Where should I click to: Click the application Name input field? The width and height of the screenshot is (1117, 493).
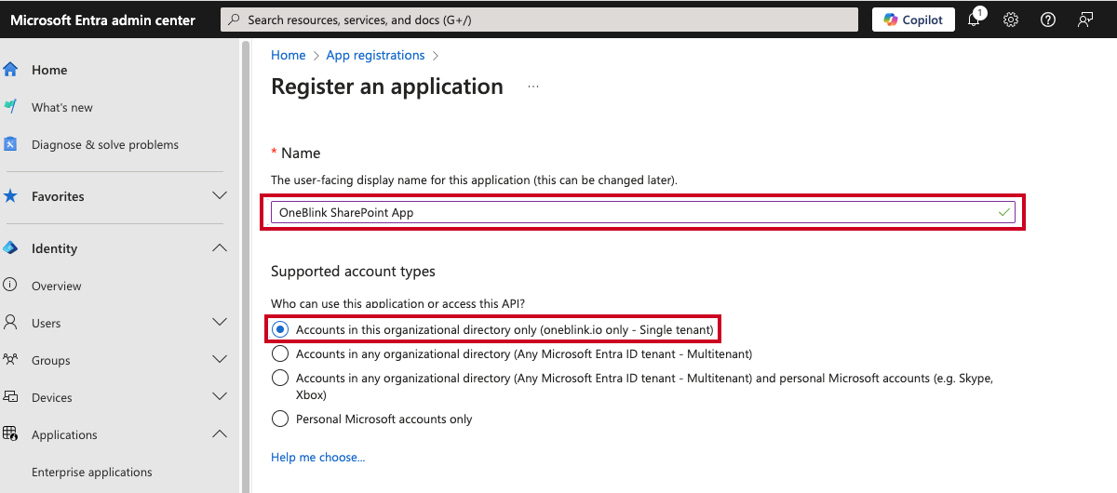[642, 212]
